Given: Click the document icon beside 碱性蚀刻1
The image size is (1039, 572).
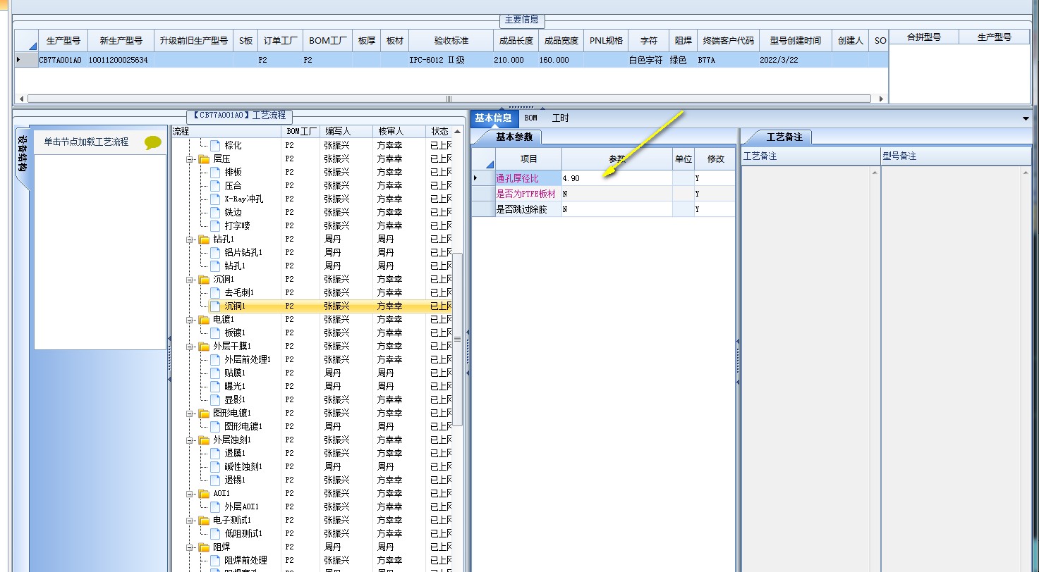Looking at the screenshot, I should (x=215, y=466).
